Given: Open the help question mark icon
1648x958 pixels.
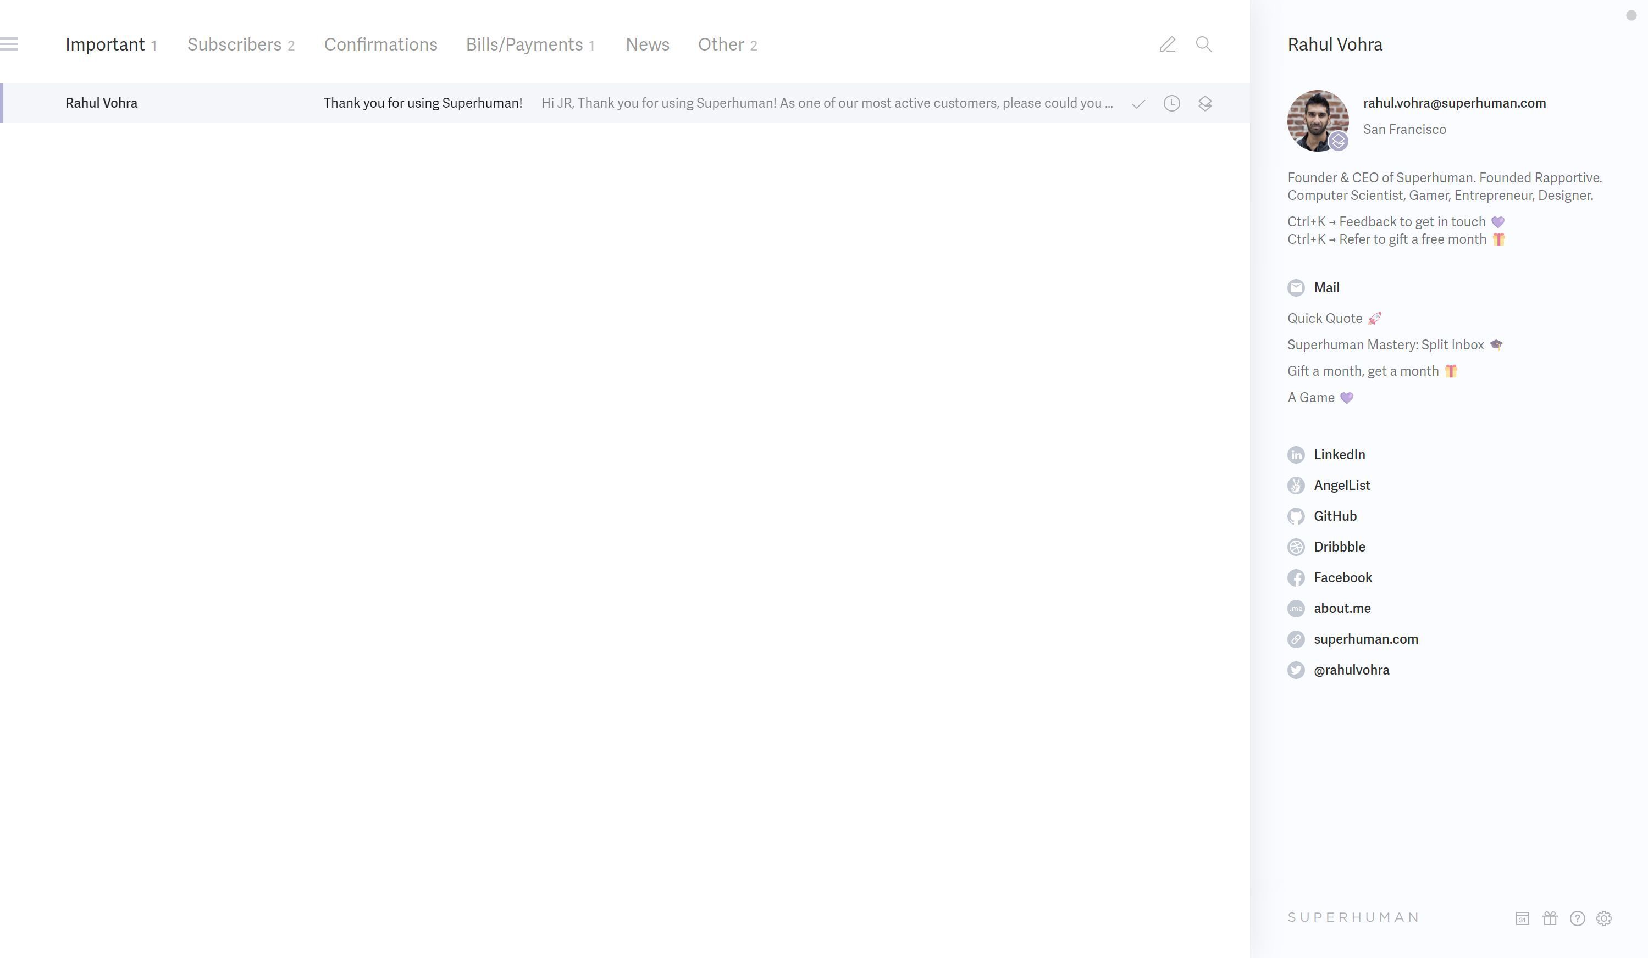Looking at the screenshot, I should coord(1578,918).
